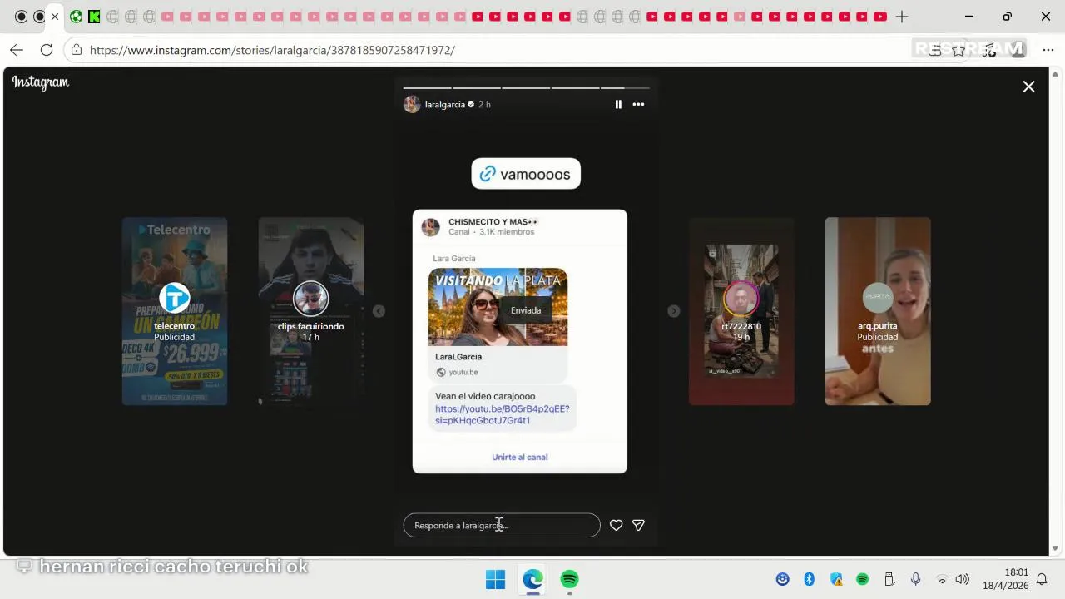Open clips.facuiriondo story preview
The image size is (1065, 599).
coord(310,311)
